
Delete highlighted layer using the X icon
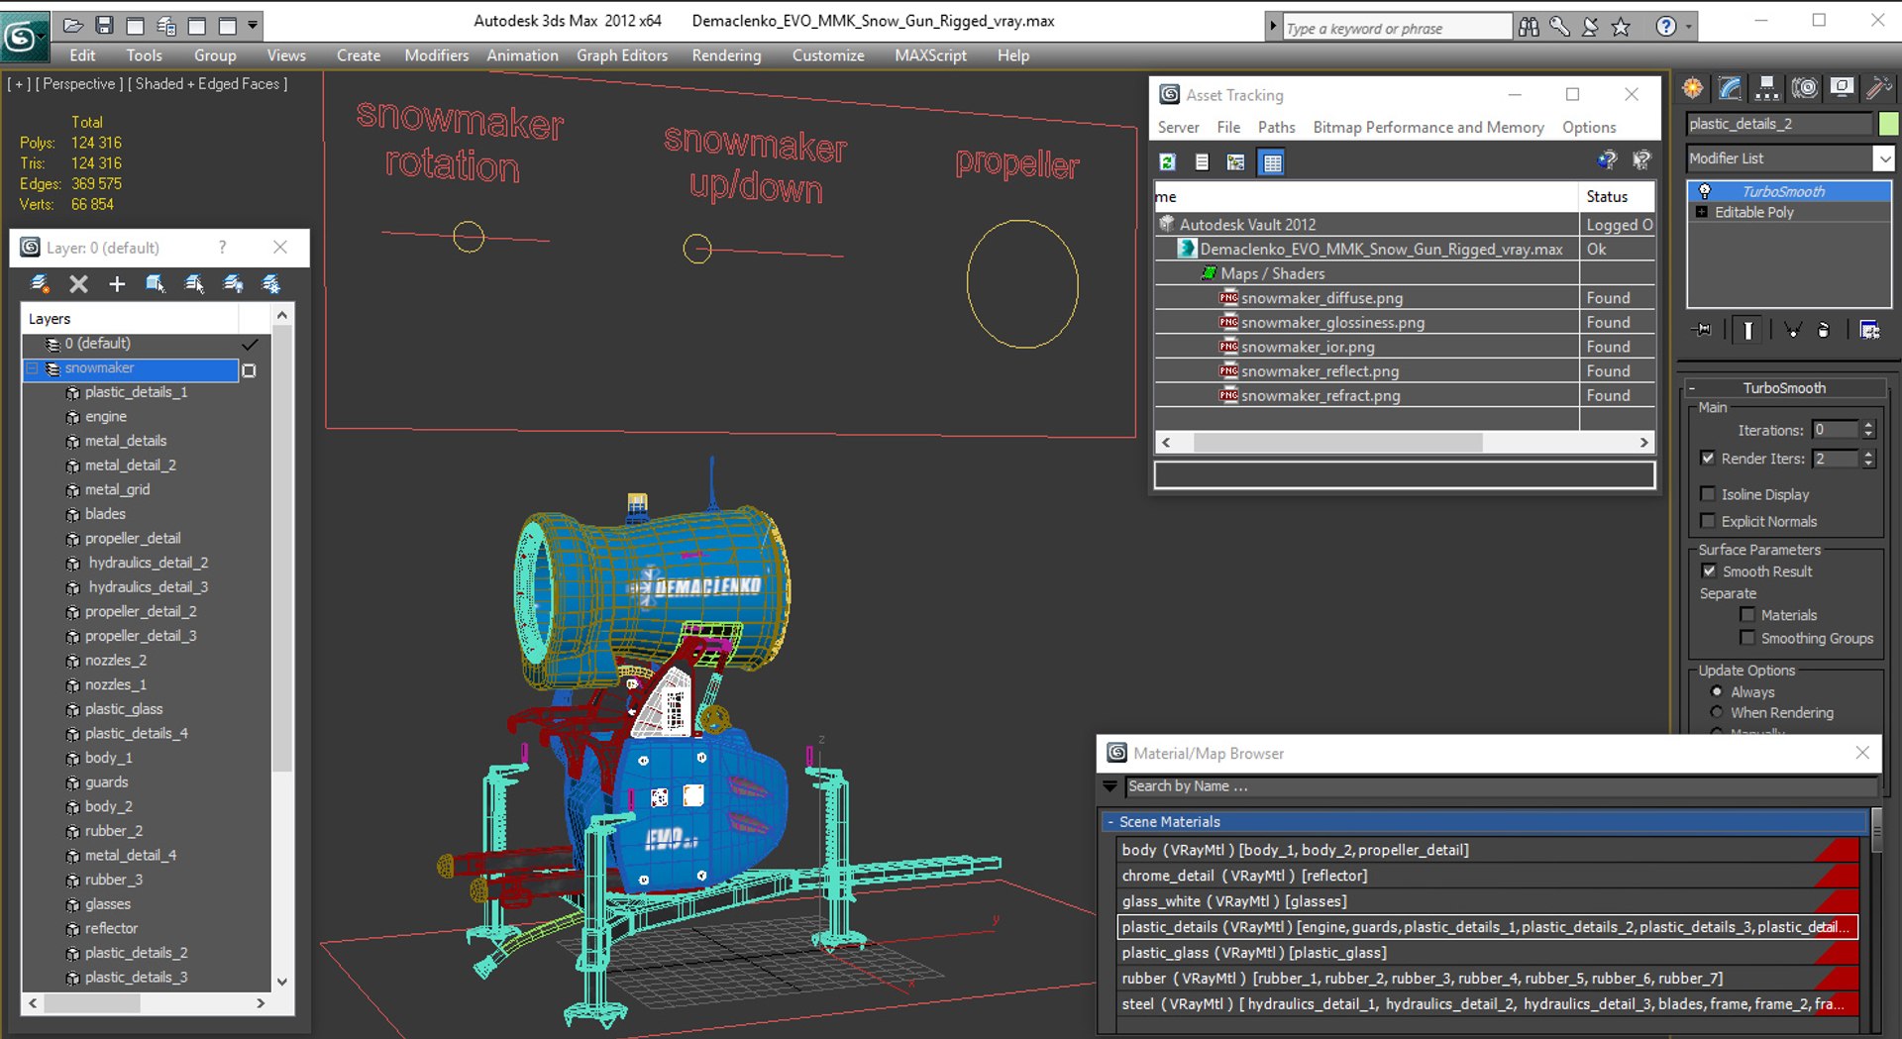pos(78,284)
